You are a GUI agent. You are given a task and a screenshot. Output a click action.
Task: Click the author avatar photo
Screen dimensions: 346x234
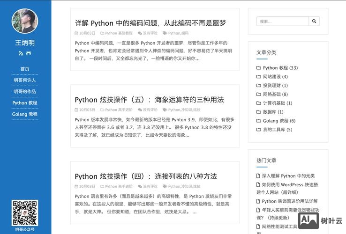pyautogui.click(x=25, y=22)
